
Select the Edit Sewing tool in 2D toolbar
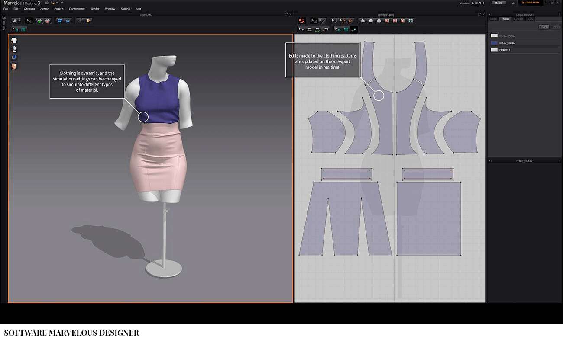click(x=302, y=29)
